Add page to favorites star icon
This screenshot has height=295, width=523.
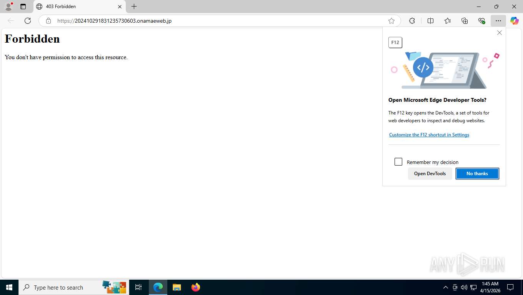point(391,21)
